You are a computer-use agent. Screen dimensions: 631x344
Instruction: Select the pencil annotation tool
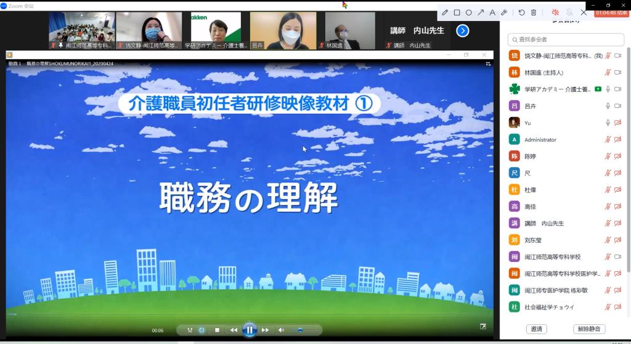click(446, 12)
